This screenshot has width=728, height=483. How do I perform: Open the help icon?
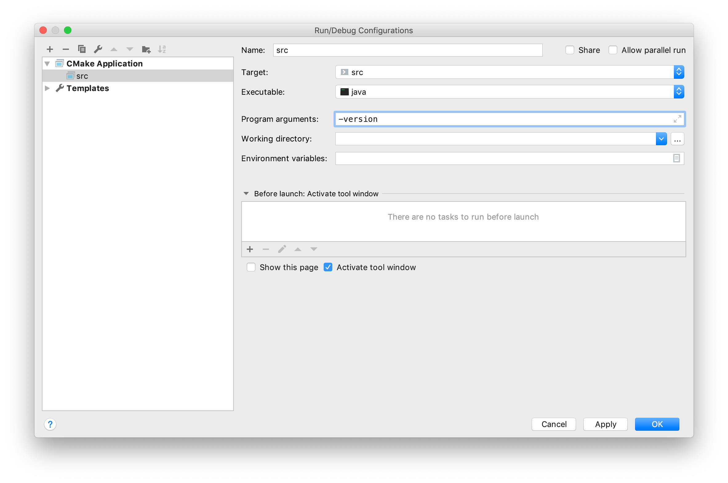[50, 424]
